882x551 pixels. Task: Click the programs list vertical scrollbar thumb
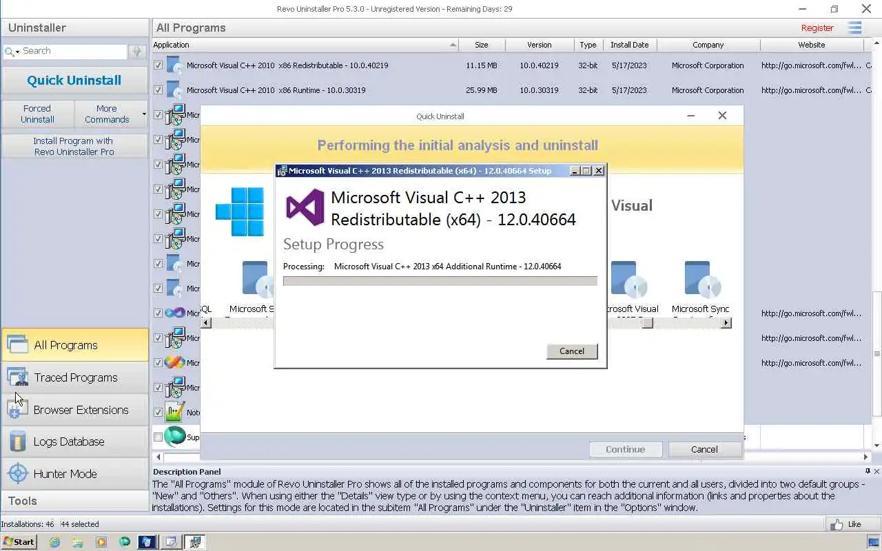(876, 354)
